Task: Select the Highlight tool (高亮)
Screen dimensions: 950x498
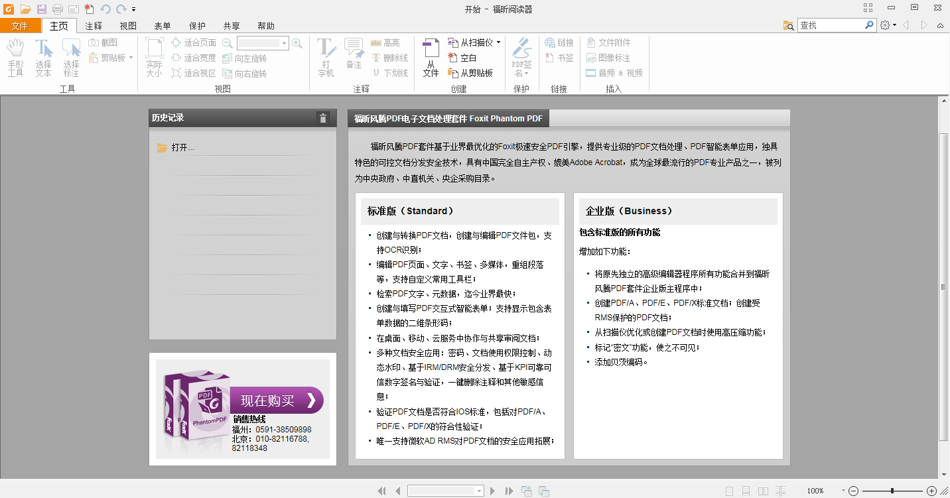Action: click(385, 42)
